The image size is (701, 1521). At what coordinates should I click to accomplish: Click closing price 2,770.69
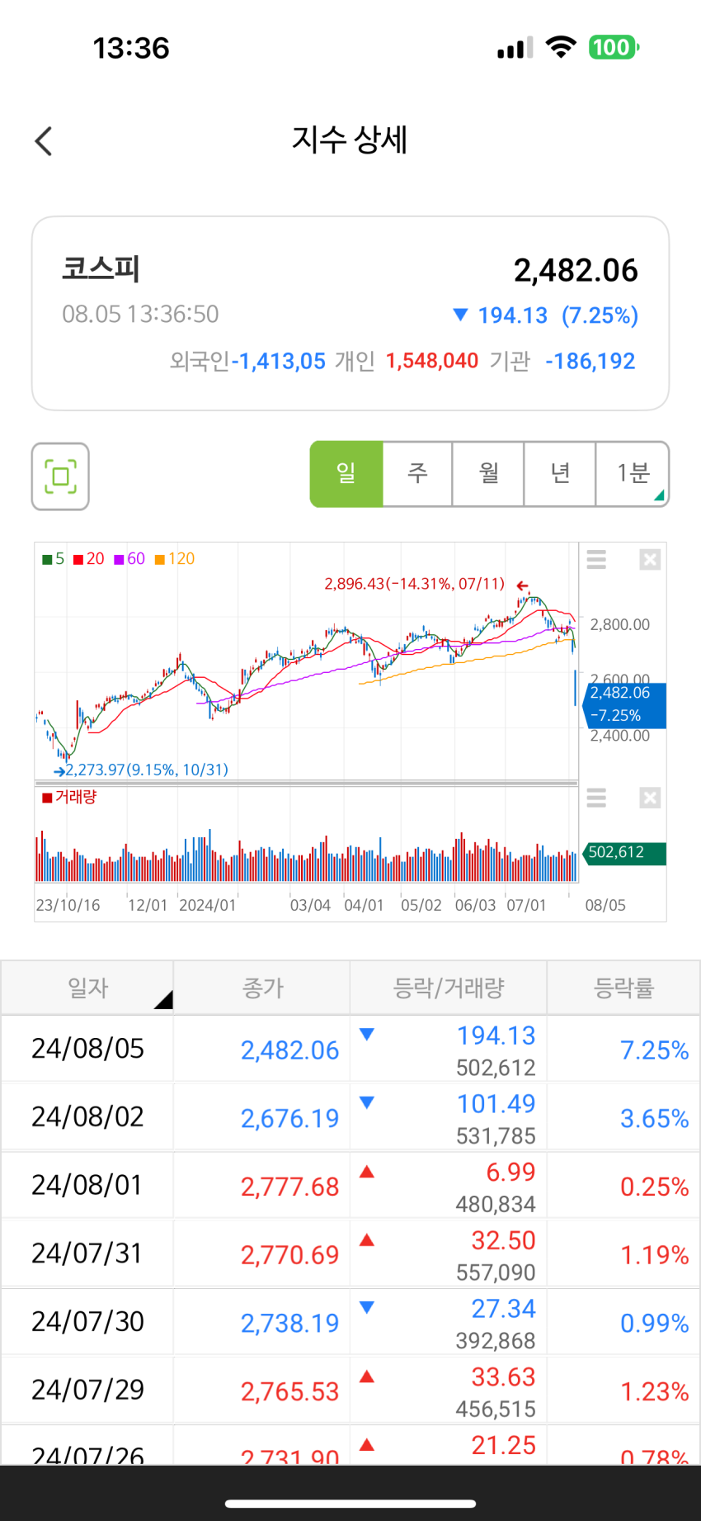click(x=289, y=1255)
